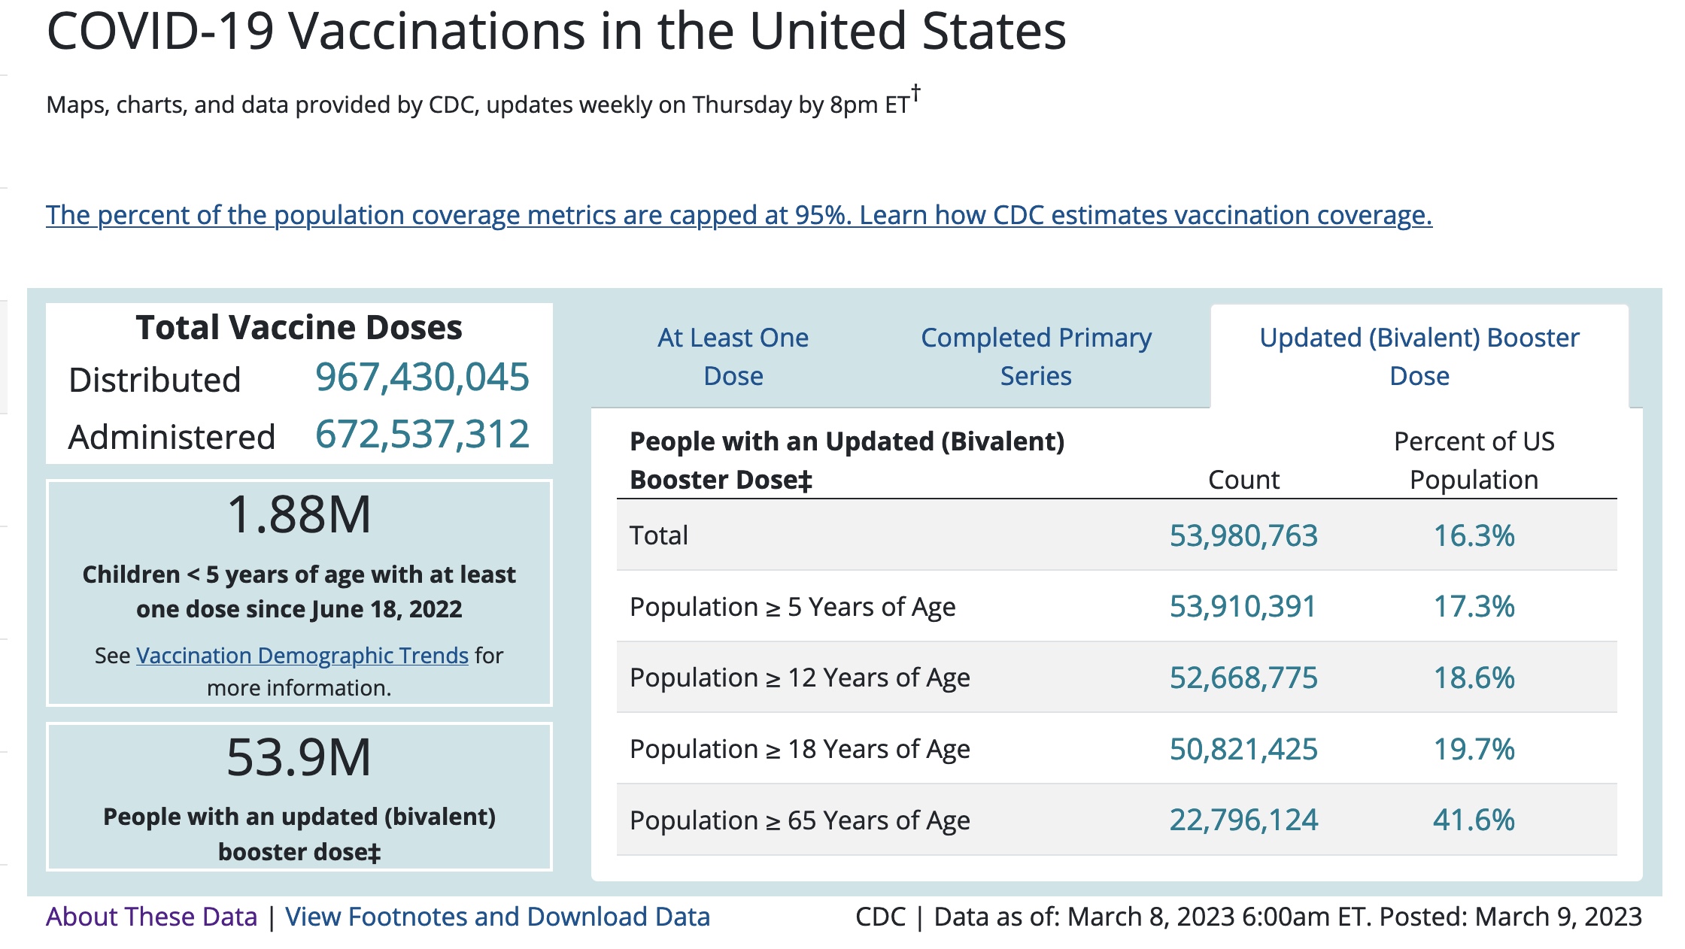The width and height of the screenshot is (1685, 949).
Task: Open the Vaccination Demographic Trends link
Action: click(302, 656)
